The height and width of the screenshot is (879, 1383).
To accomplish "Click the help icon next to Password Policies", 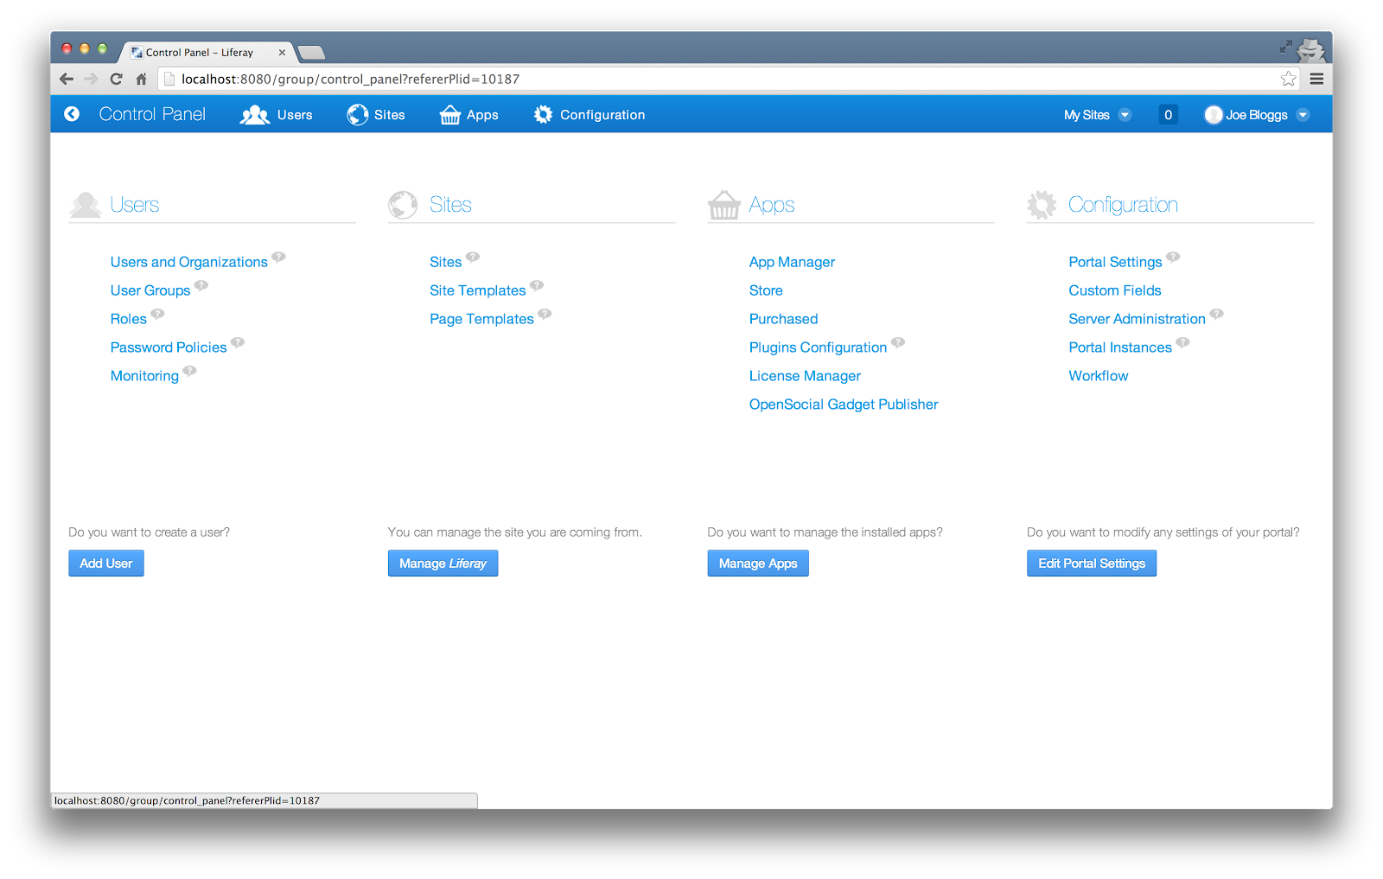I will (x=238, y=342).
